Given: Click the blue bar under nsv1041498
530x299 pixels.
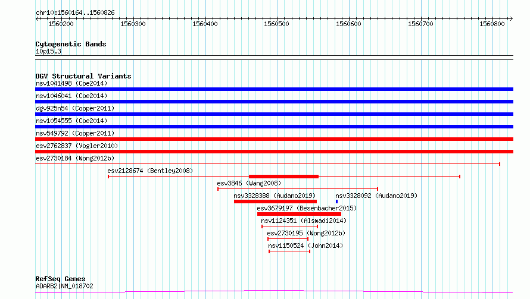Looking at the screenshot, I should pyautogui.click(x=274, y=89).
